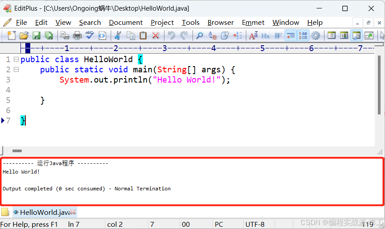This screenshot has height=229, width=385.
Task: Select the HelloWorld.java document tab
Action: point(44,212)
